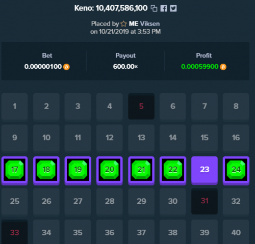The width and height of the screenshot is (255, 244).
Task: Toggle the dark missed tile 5
Action: click(141, 106)
